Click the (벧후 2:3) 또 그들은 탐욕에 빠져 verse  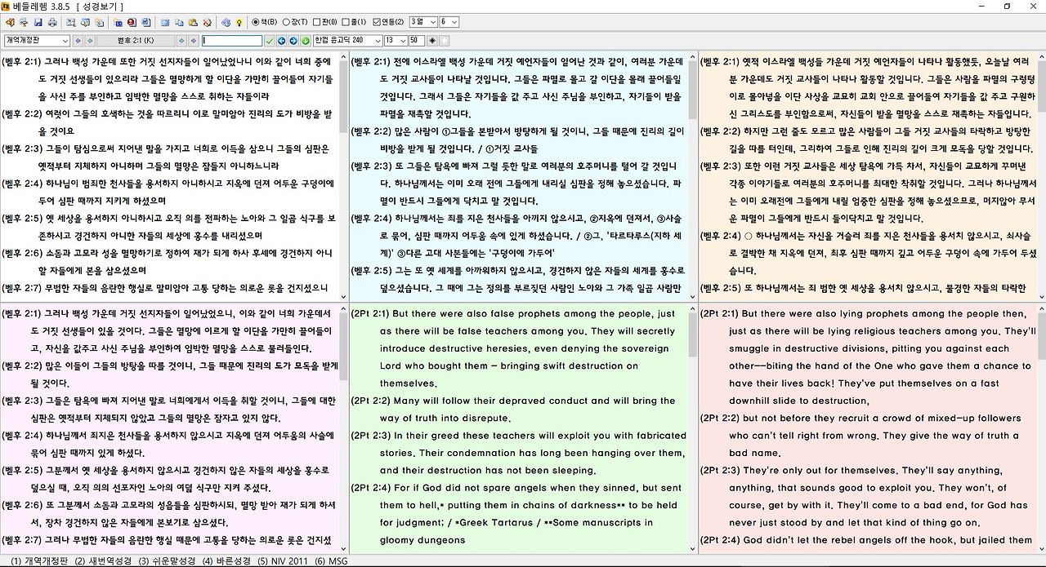click(518, 183)
